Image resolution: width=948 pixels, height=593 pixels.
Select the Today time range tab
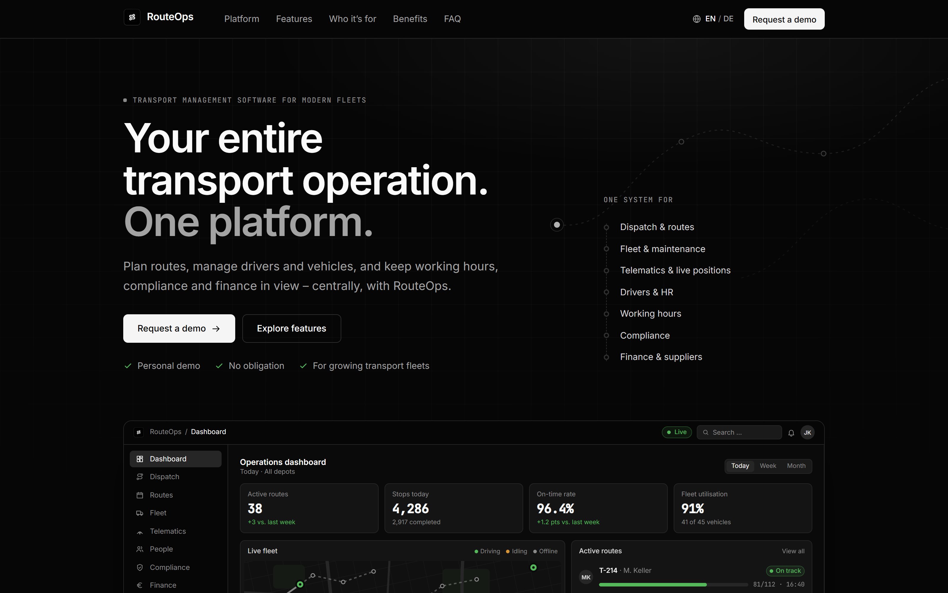coord(740,466)
